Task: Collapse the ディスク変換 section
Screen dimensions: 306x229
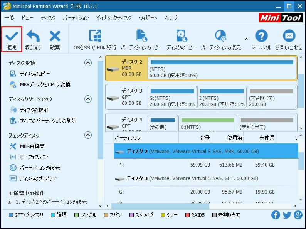Action: (88, 63)
